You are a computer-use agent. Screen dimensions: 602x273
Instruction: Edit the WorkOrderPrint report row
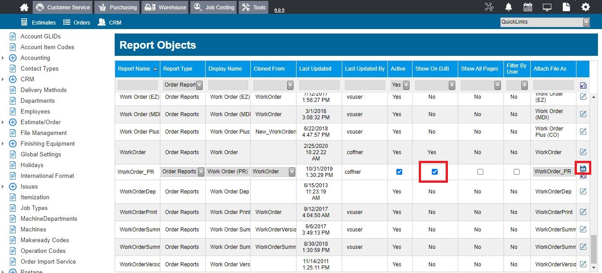pyautogui.click(x=583, y=212)
